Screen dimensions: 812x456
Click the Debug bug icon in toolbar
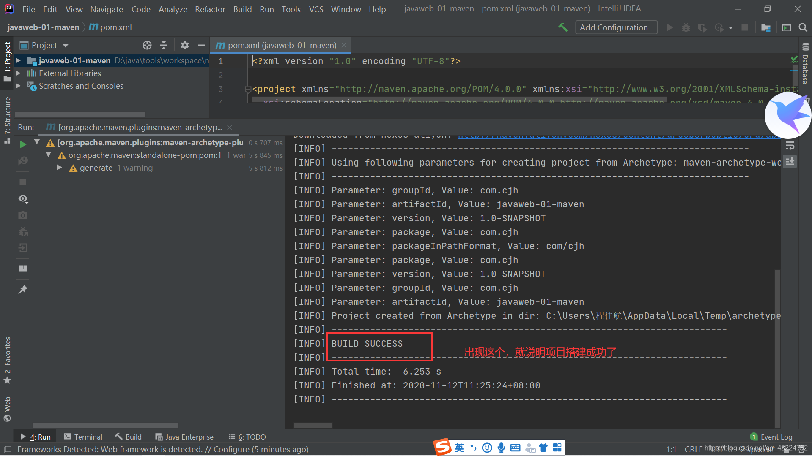[686, 27]
